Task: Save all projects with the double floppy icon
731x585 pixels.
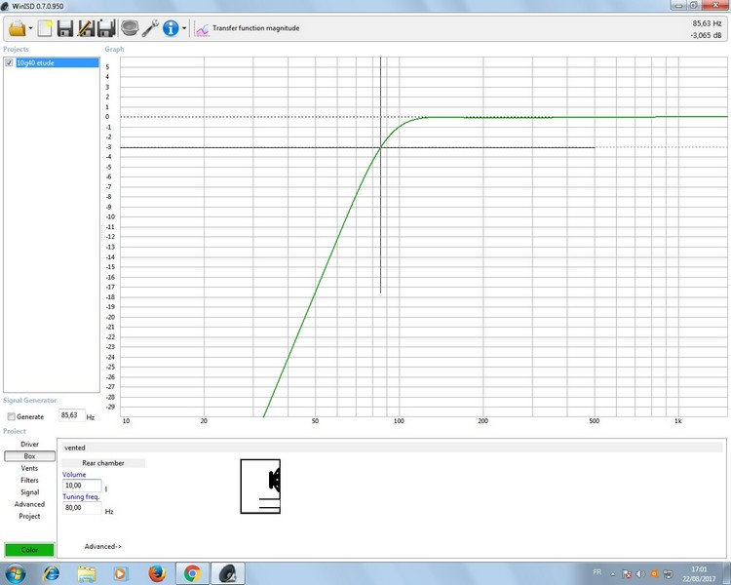Action: coord(106,28)
